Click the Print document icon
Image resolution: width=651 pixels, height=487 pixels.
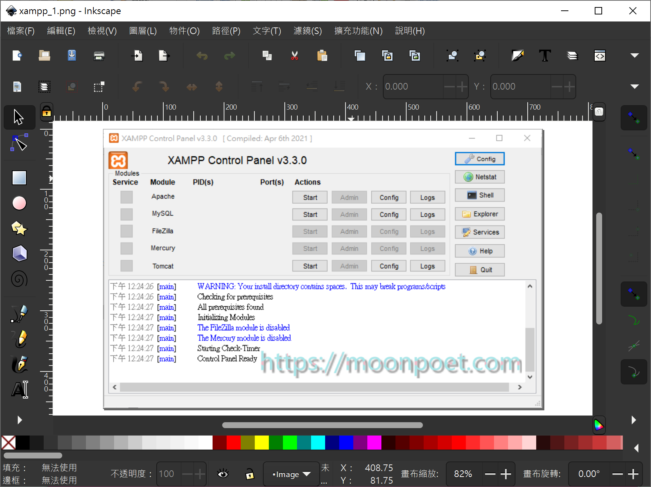pos(99,56)
